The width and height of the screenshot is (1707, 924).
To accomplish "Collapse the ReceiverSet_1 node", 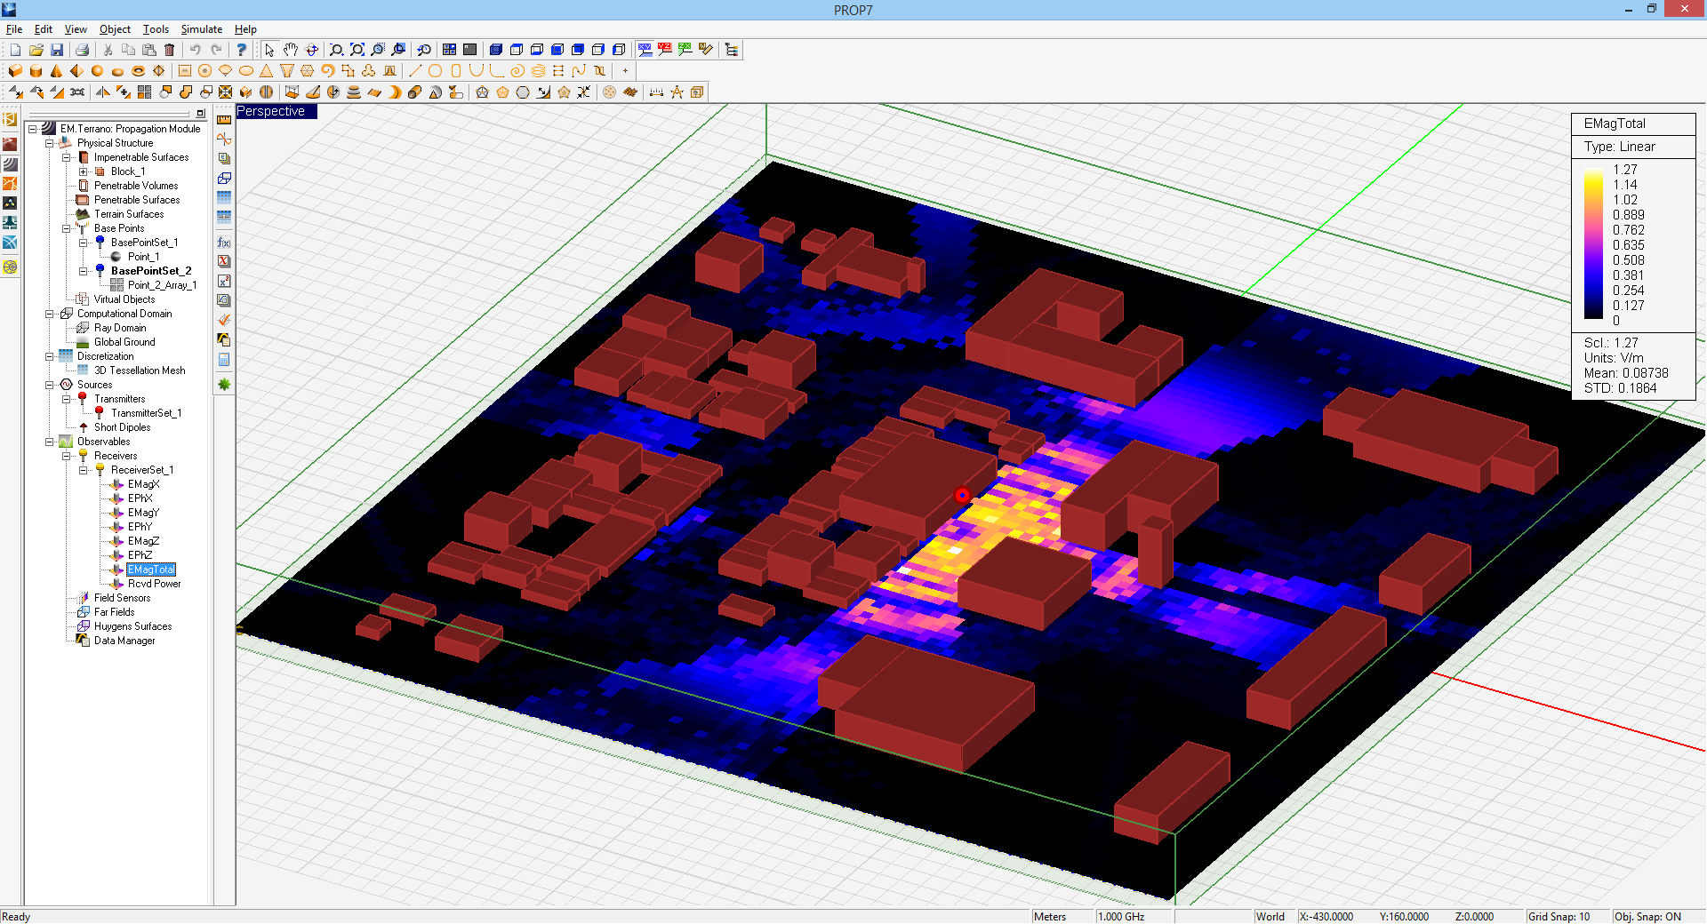I will click(x=83, y=470).
